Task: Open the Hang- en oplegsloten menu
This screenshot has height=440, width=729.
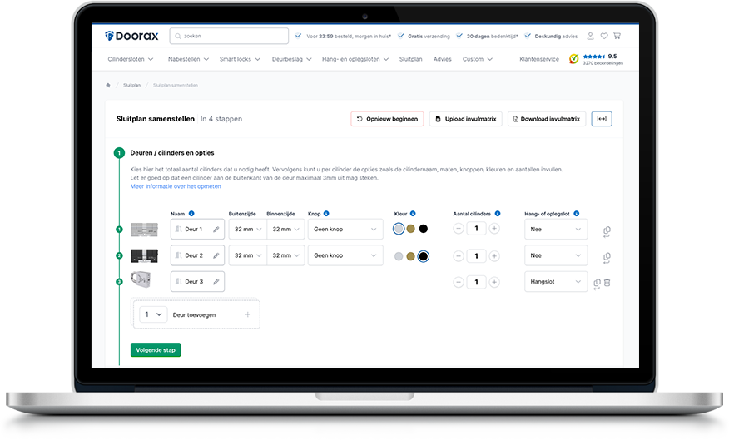Action: pos(355,59)
